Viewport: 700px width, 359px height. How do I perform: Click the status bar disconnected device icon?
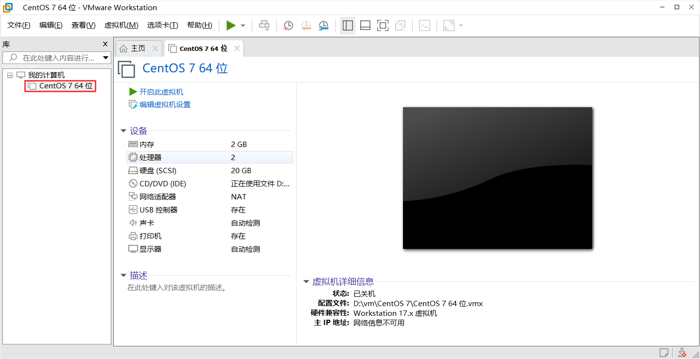pos(682,353)
